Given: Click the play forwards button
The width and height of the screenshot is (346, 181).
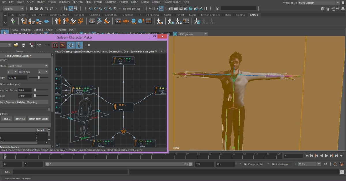Looking at the screenshot, I should 326,156.
